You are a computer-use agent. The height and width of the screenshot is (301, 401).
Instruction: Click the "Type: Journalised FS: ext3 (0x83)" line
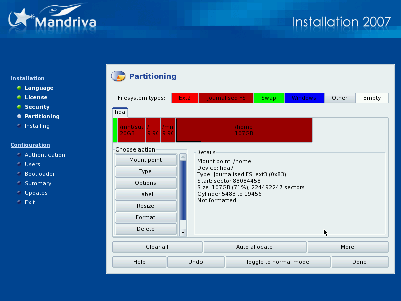(x=242, y=174)
